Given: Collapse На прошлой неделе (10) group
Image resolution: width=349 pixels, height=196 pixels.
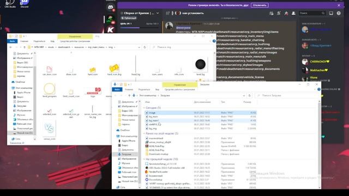Looking at the screenshot, I should 144,159.
